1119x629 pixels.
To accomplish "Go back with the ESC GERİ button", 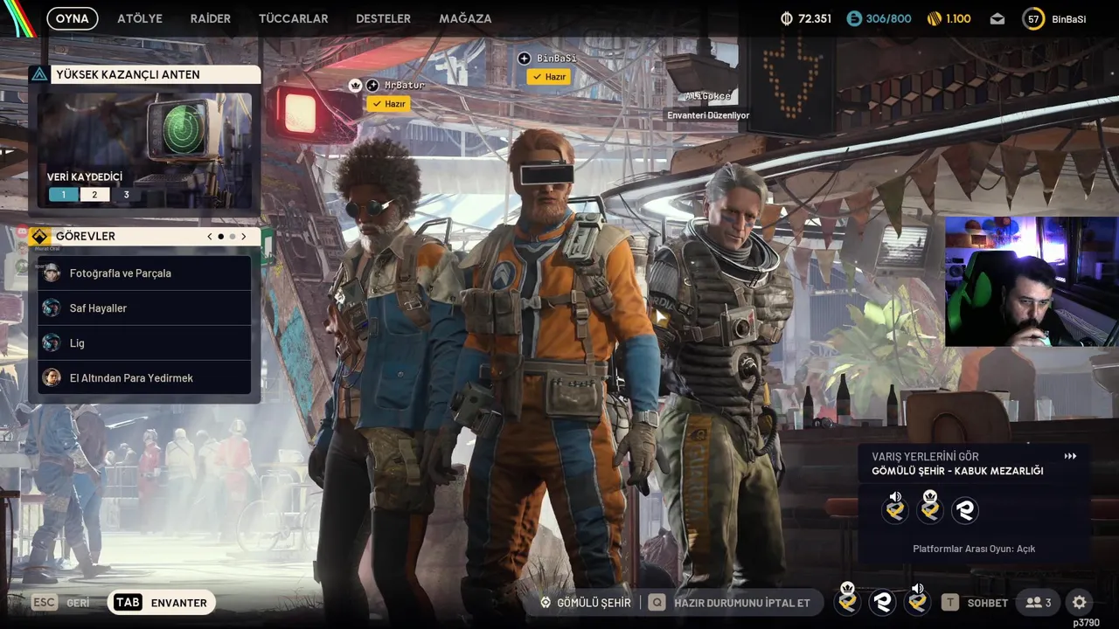I will [61, 603].
